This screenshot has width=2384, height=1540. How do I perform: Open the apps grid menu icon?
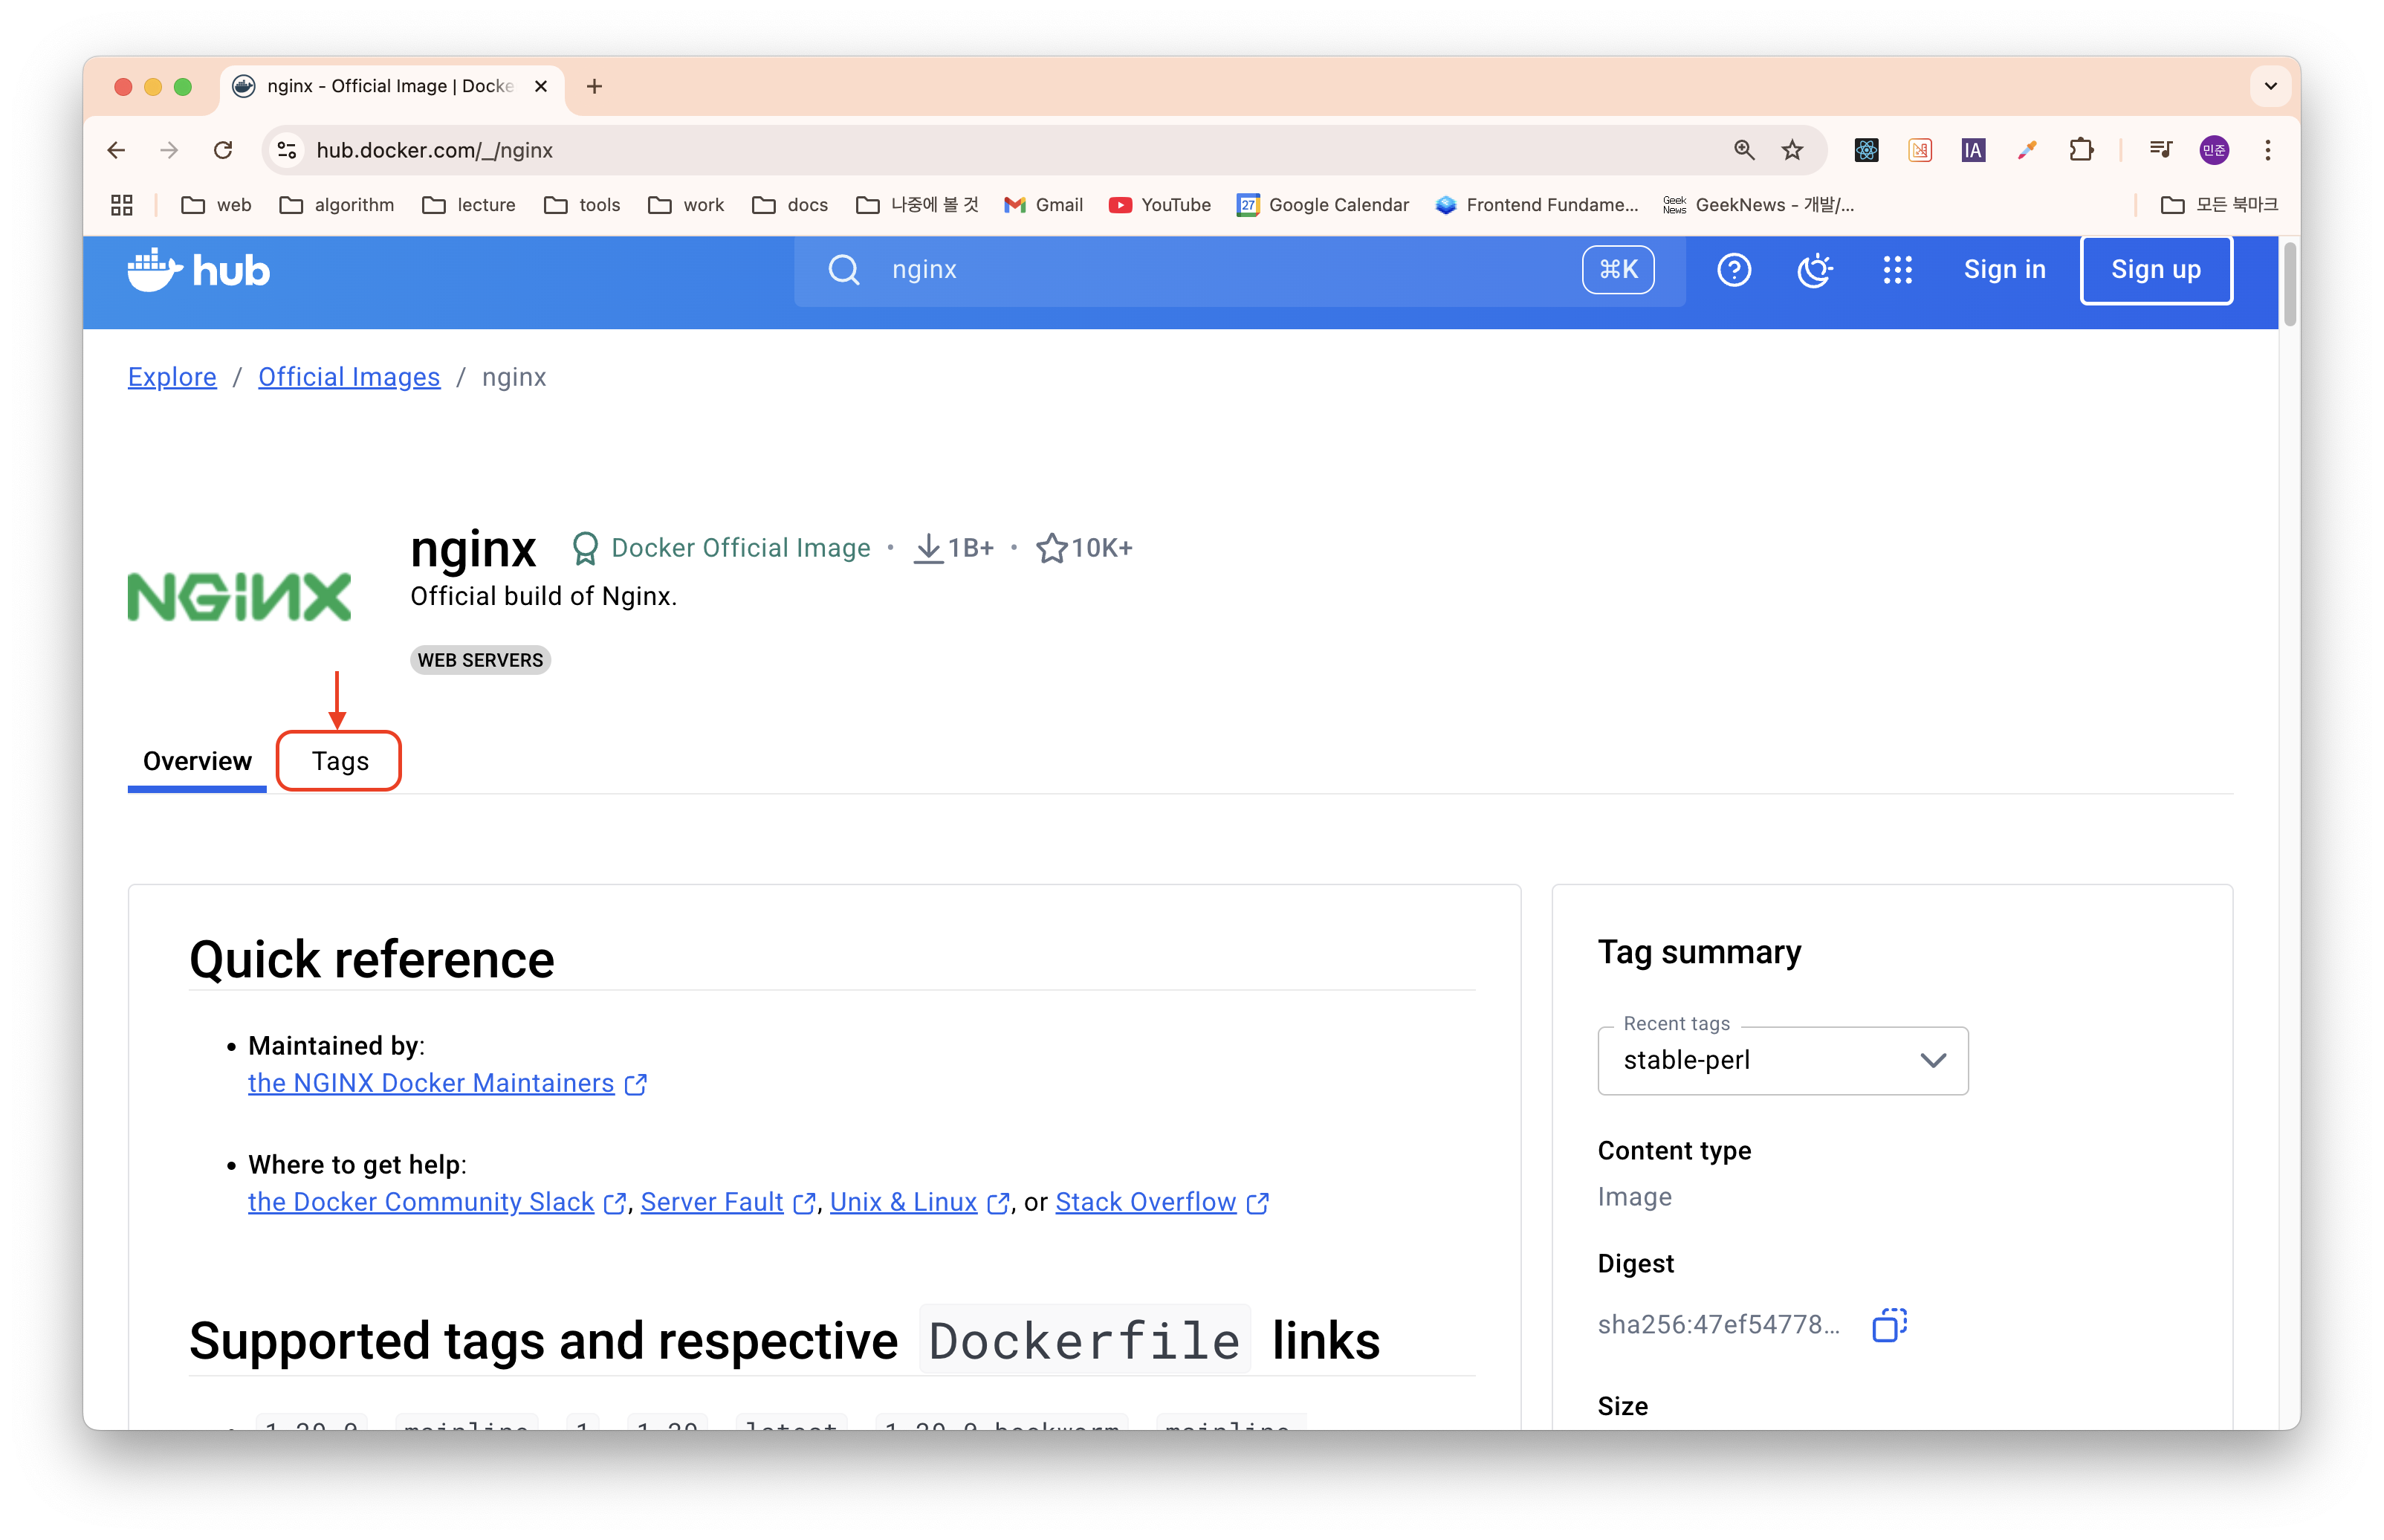(1896, 270)
